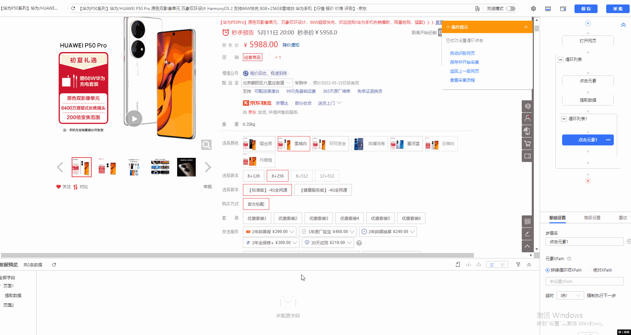This screenshot has height=335, width=631.
Task: Open 2年碎屏保 ¥299.00 dropdown
Action: click(x=270, y=232)
